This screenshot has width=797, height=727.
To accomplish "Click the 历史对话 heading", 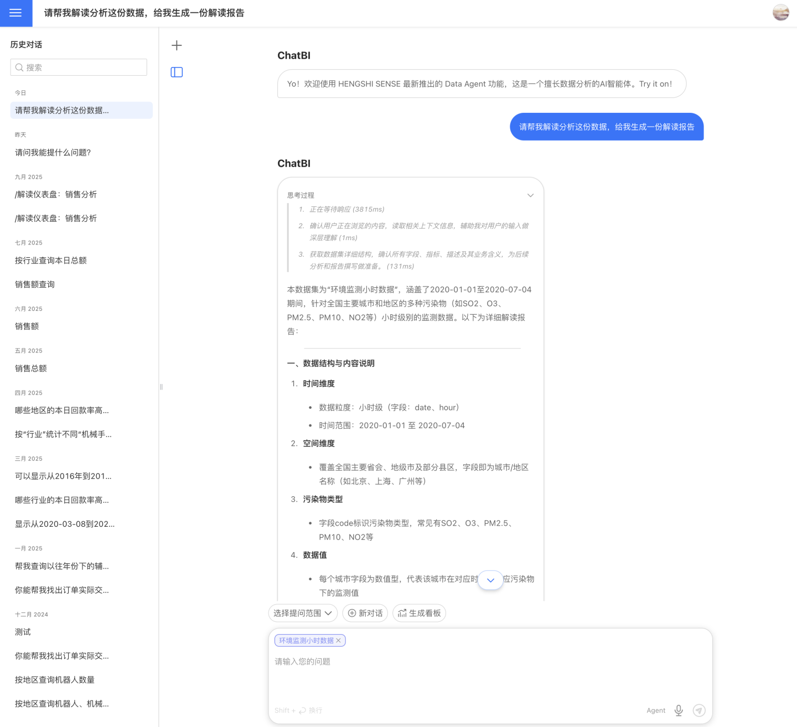I will [26, 44].
